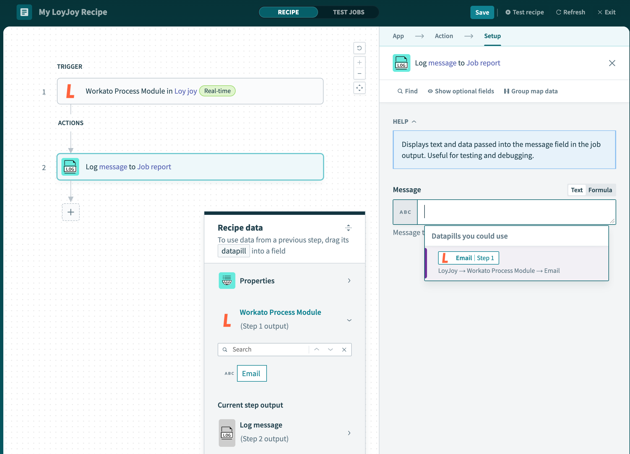The width and height of the screenshot is (630, 454).
Task: Open the TEST JOBS tab
Action: [348, 12]
